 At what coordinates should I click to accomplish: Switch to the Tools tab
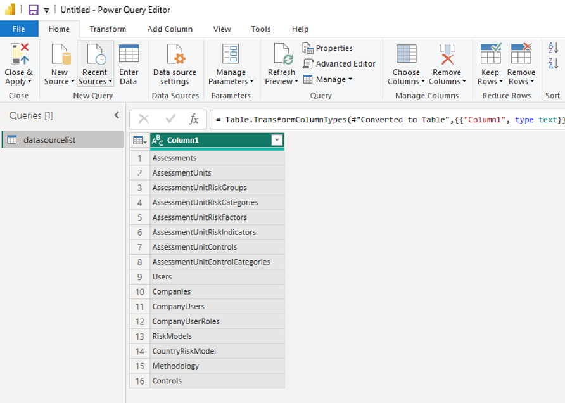[x=260, y=29]
